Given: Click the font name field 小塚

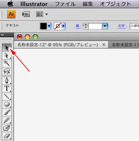Looking at the screenshot, I should pyautogui.click(x=134, y=26).
